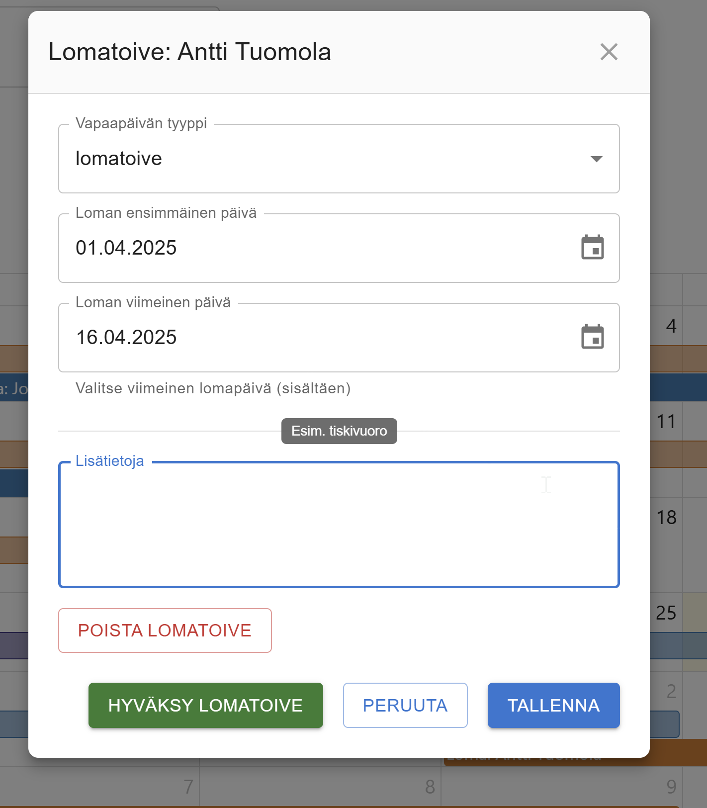This screenshot has height=808, width=707.
Task: Open calendar picker for Loman ensimmäinen päivä
Action: coord(592,248)
